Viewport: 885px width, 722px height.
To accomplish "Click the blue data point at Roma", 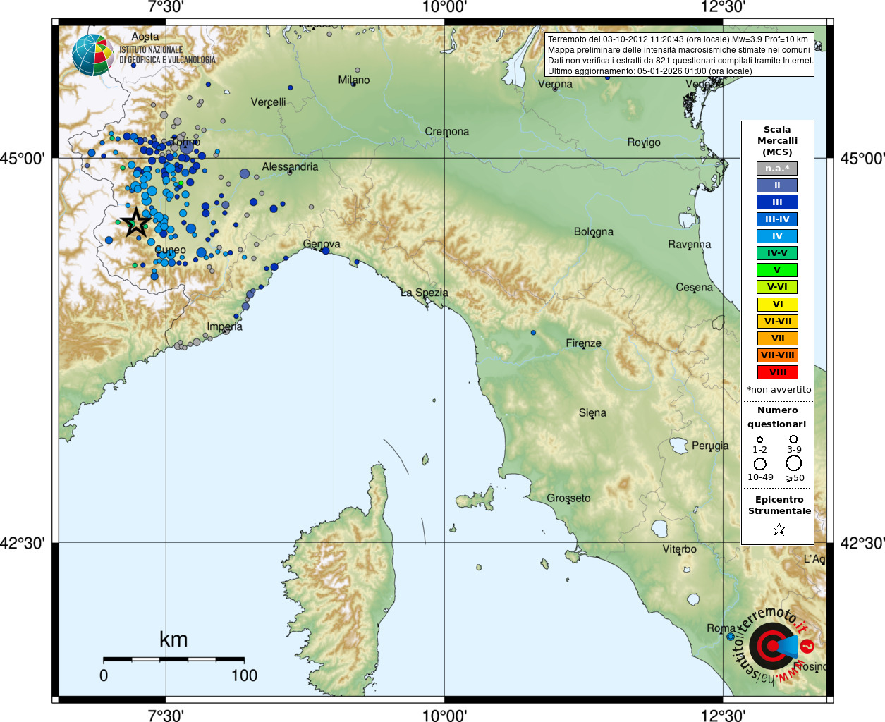I will point(731,637).
